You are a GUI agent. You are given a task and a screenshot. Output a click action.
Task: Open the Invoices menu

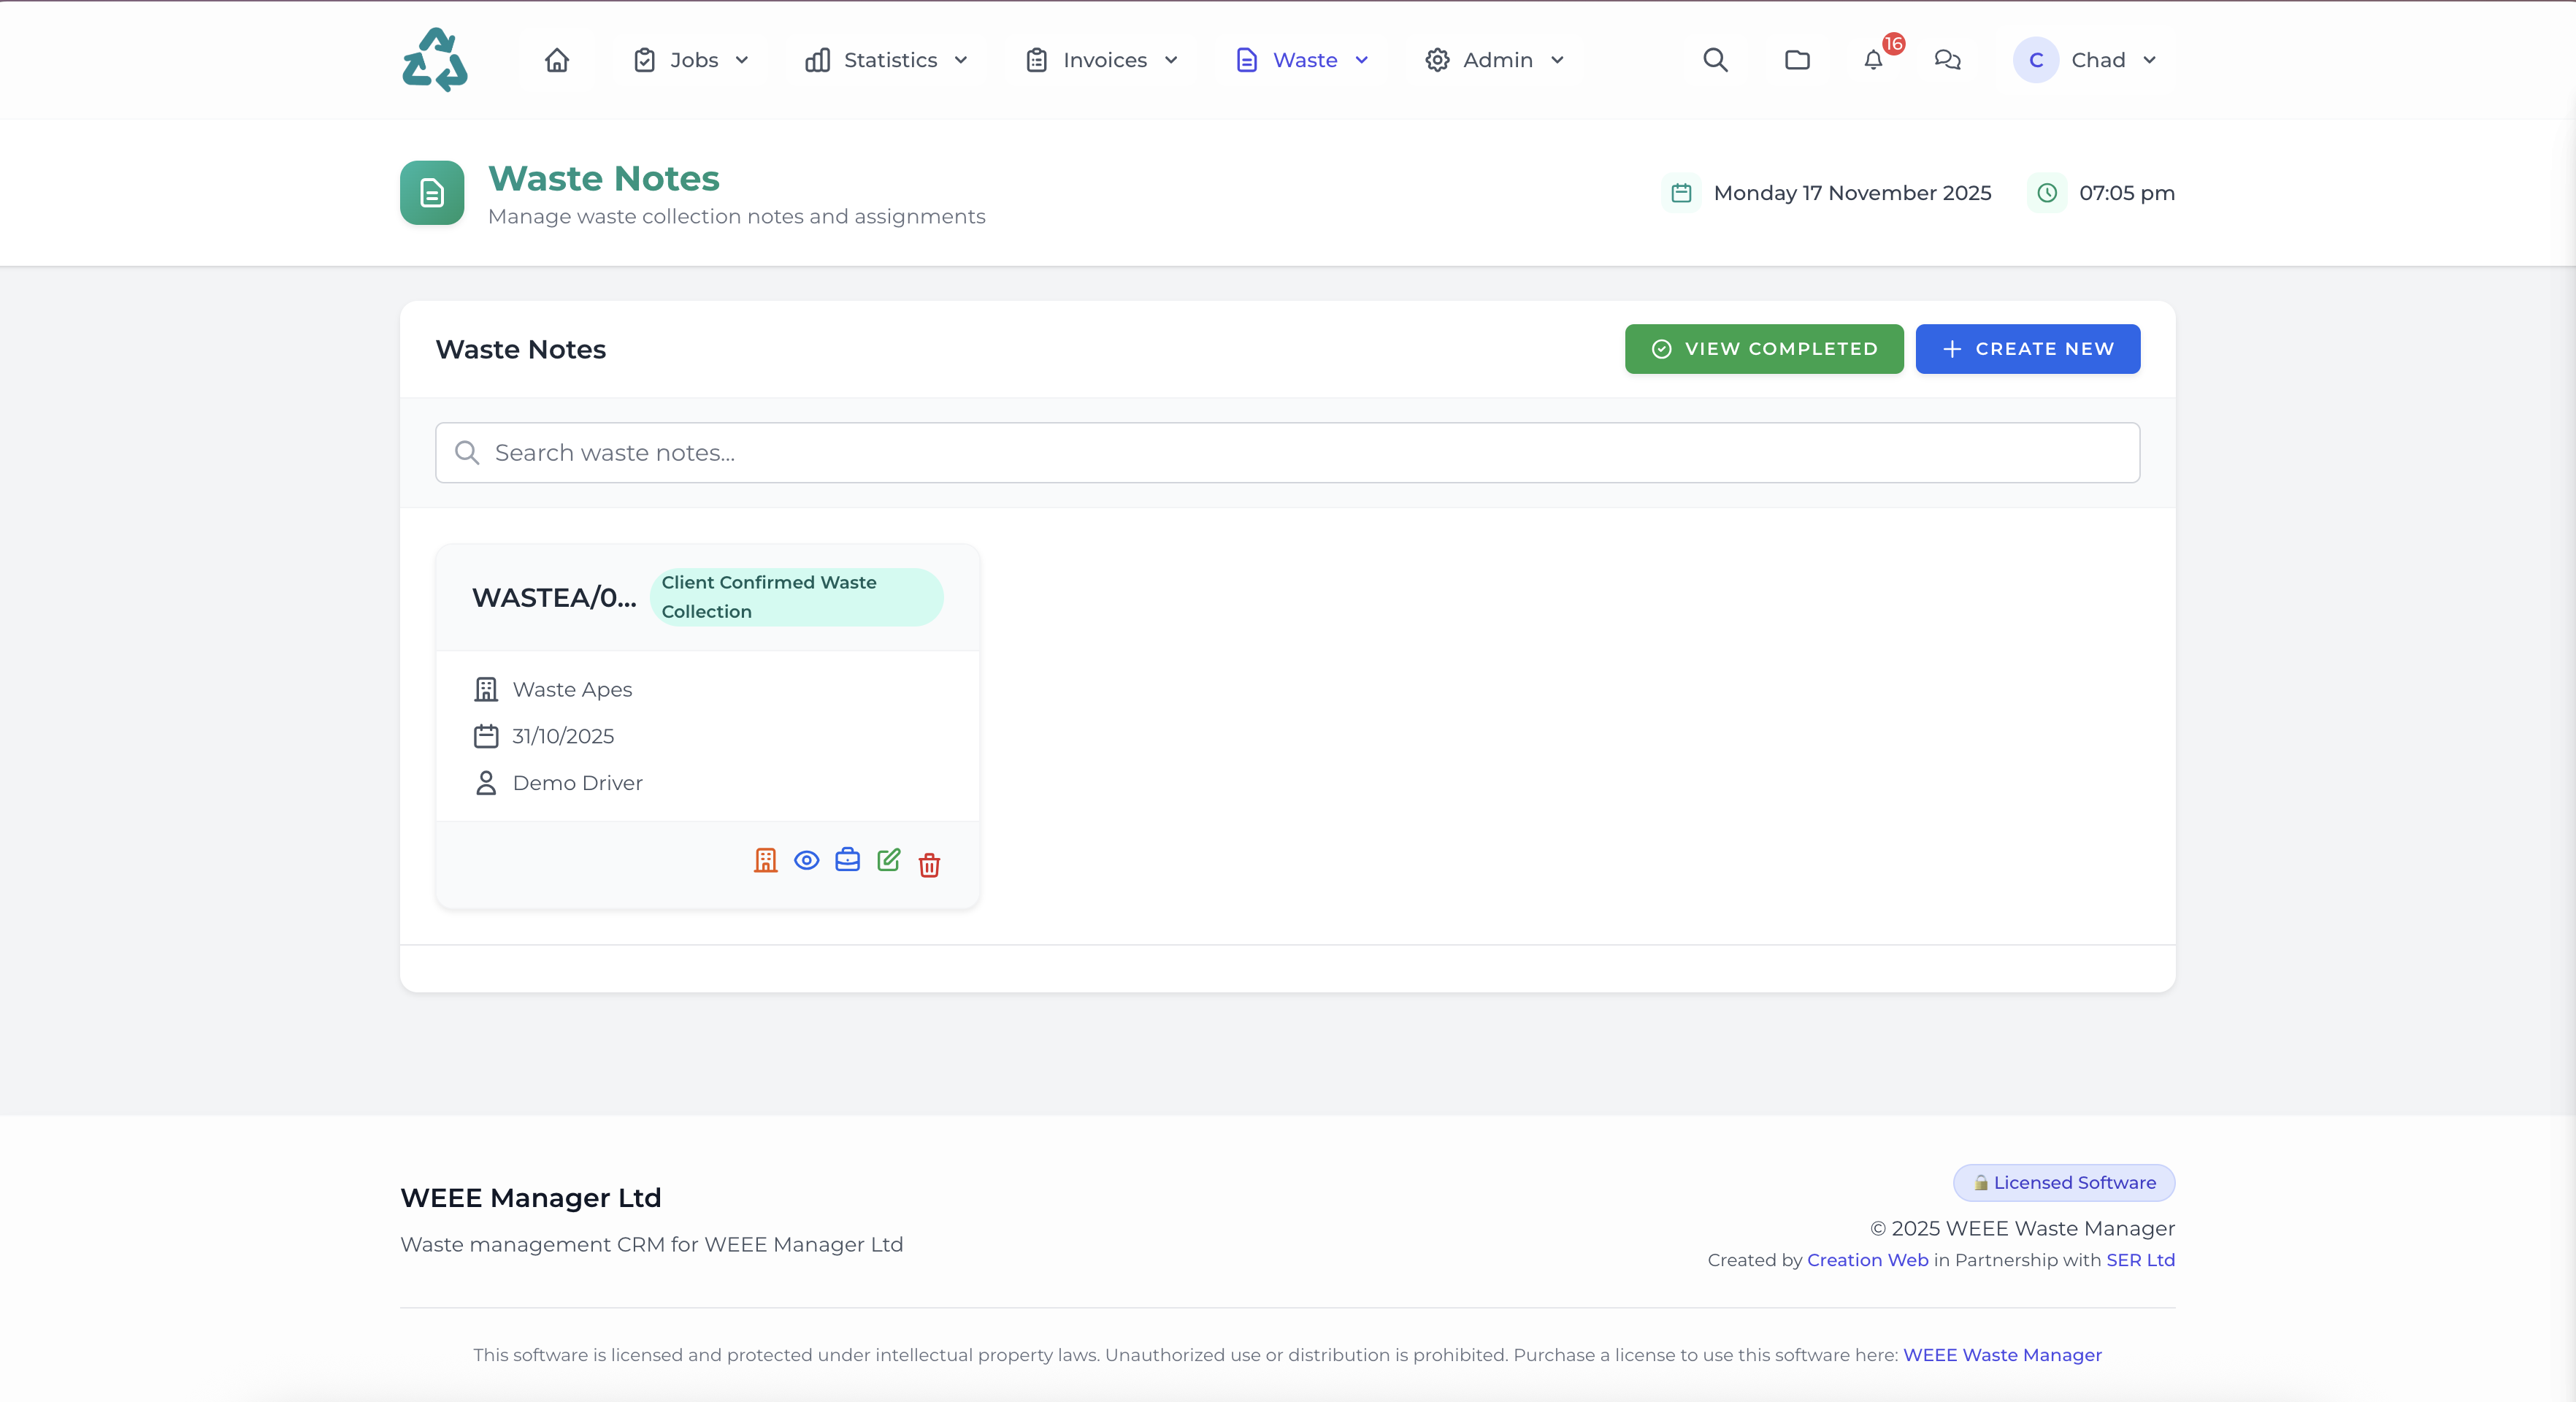click(1102, 60)
